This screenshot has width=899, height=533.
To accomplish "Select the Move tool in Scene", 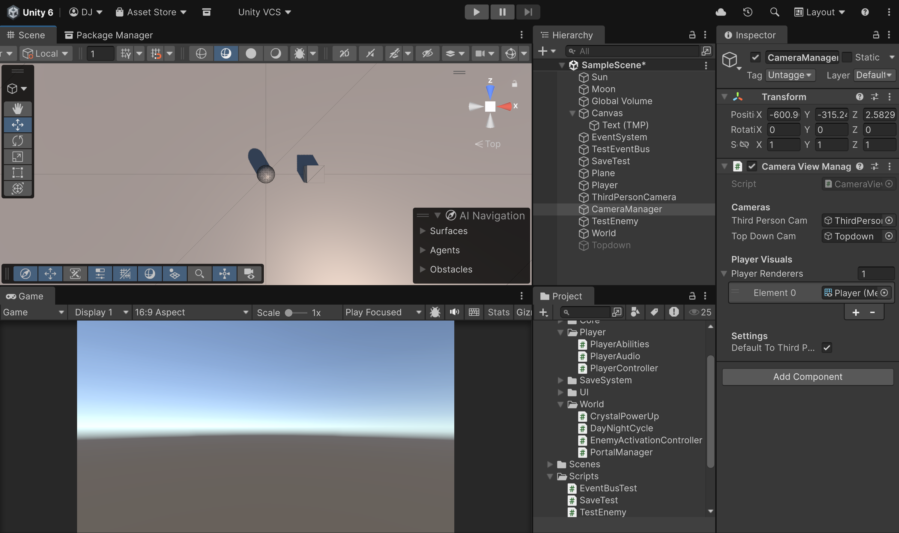I will (x=17, y=125).
